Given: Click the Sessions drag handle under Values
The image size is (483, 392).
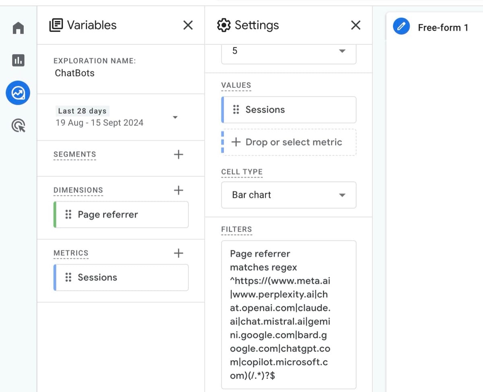Looking at the screenshot, I should point(236,110).
